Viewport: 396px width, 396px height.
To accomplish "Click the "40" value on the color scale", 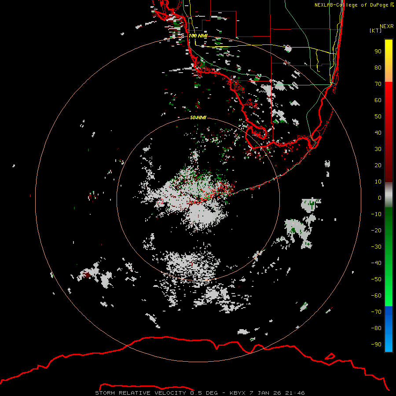I will click(x=378, y=133).
